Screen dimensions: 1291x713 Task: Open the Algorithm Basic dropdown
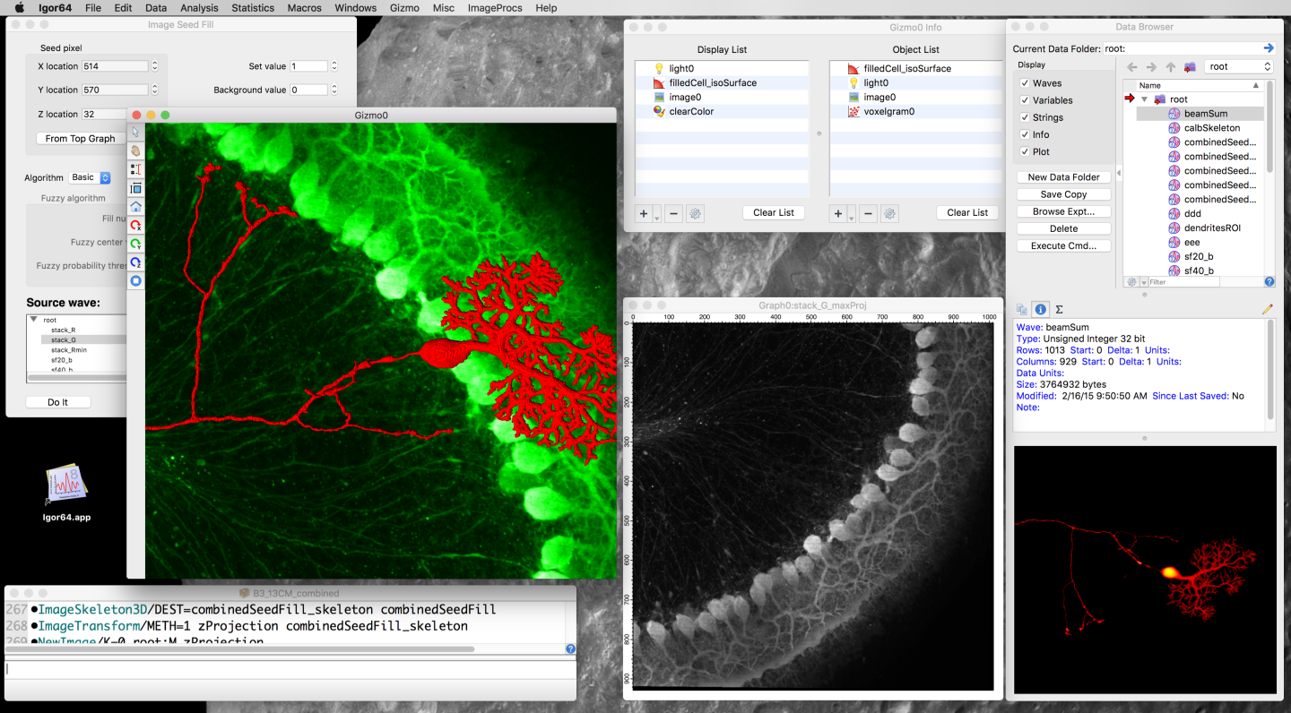click(x=91, y=178)
